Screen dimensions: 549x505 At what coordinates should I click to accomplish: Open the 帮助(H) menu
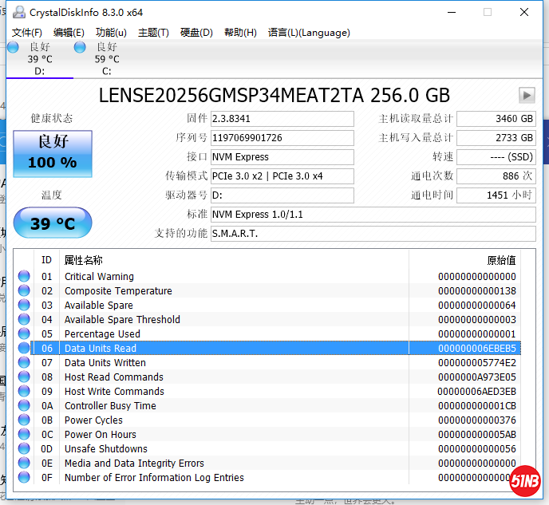[x=240, y=33]
